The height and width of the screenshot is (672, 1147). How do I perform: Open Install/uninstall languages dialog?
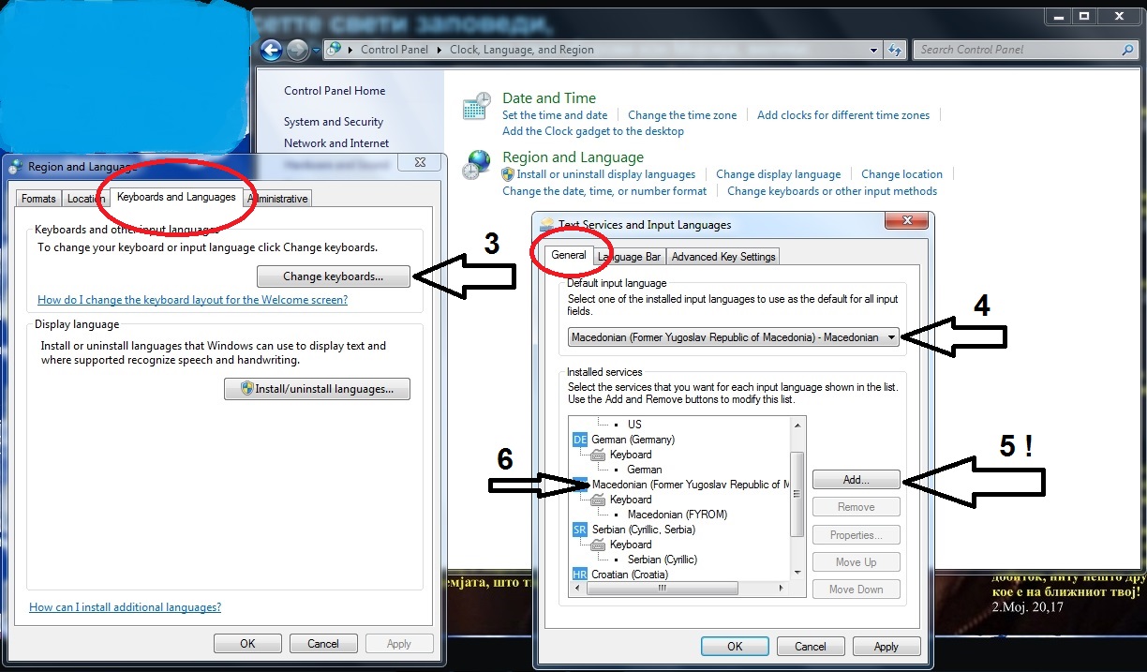pyautogui.click(x=317, y=389)
